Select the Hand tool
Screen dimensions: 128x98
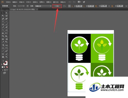pos(3,57)
